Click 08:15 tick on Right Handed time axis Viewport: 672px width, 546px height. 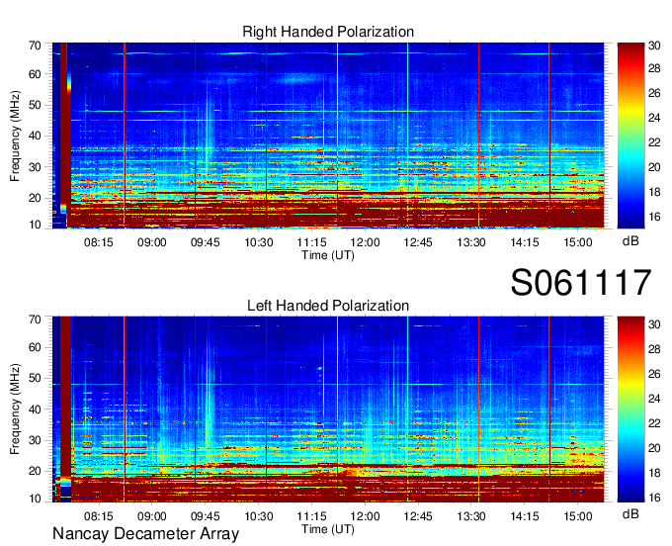coord(99,242)
